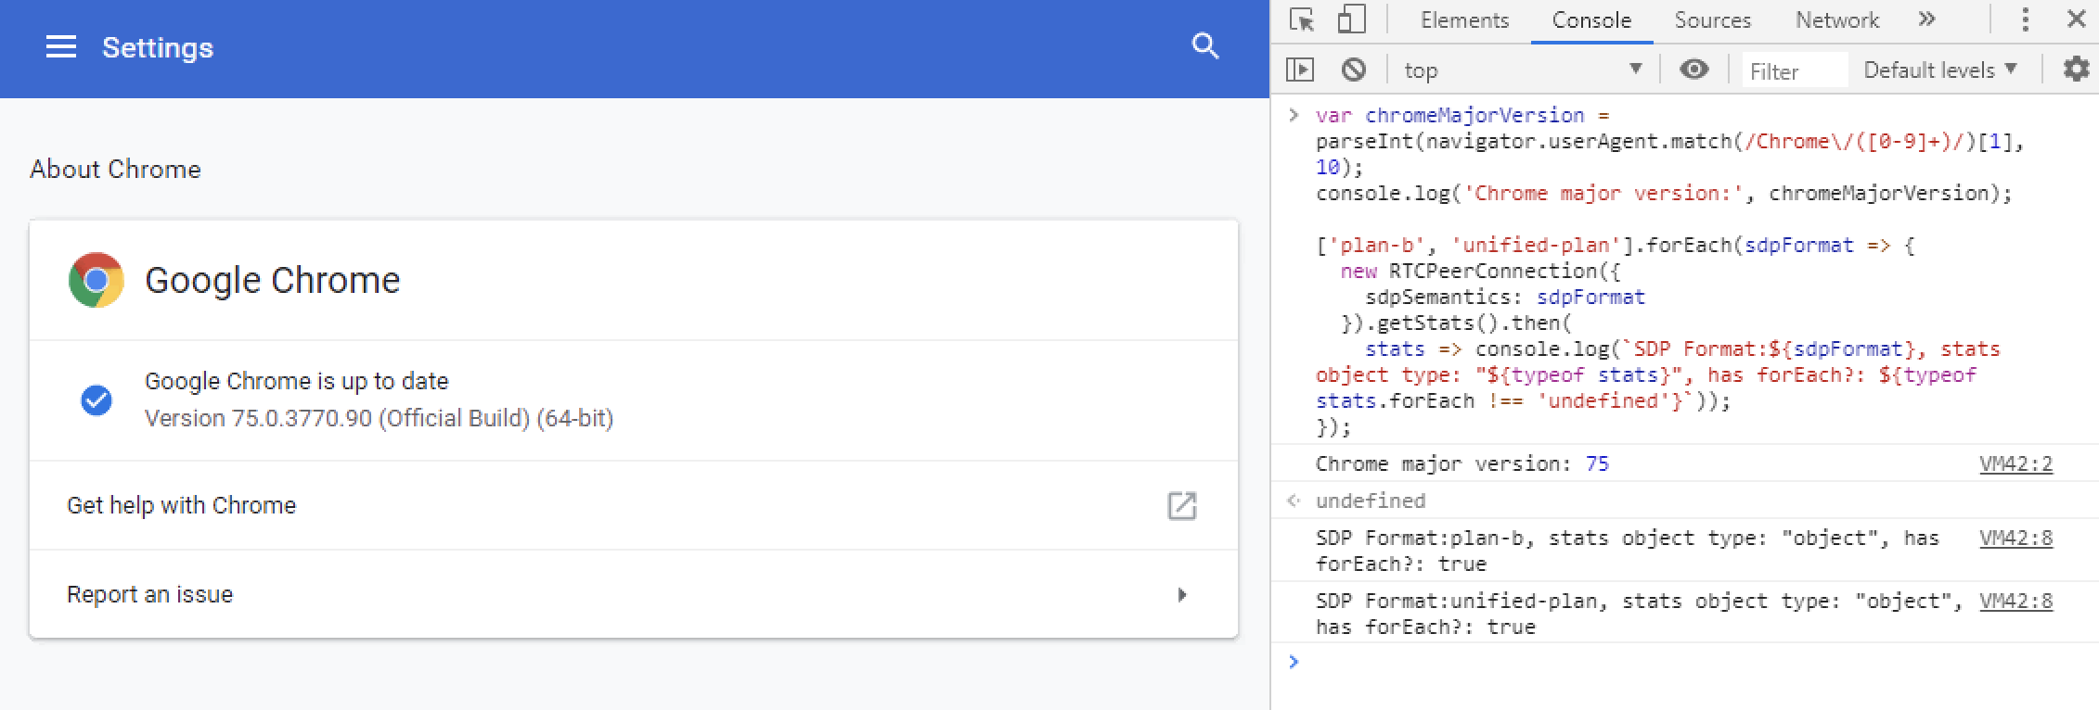Image resolution: width=2099 pixels, height=710 pixels.
Task: Switch to the Sources tab
Action: 1712,20
